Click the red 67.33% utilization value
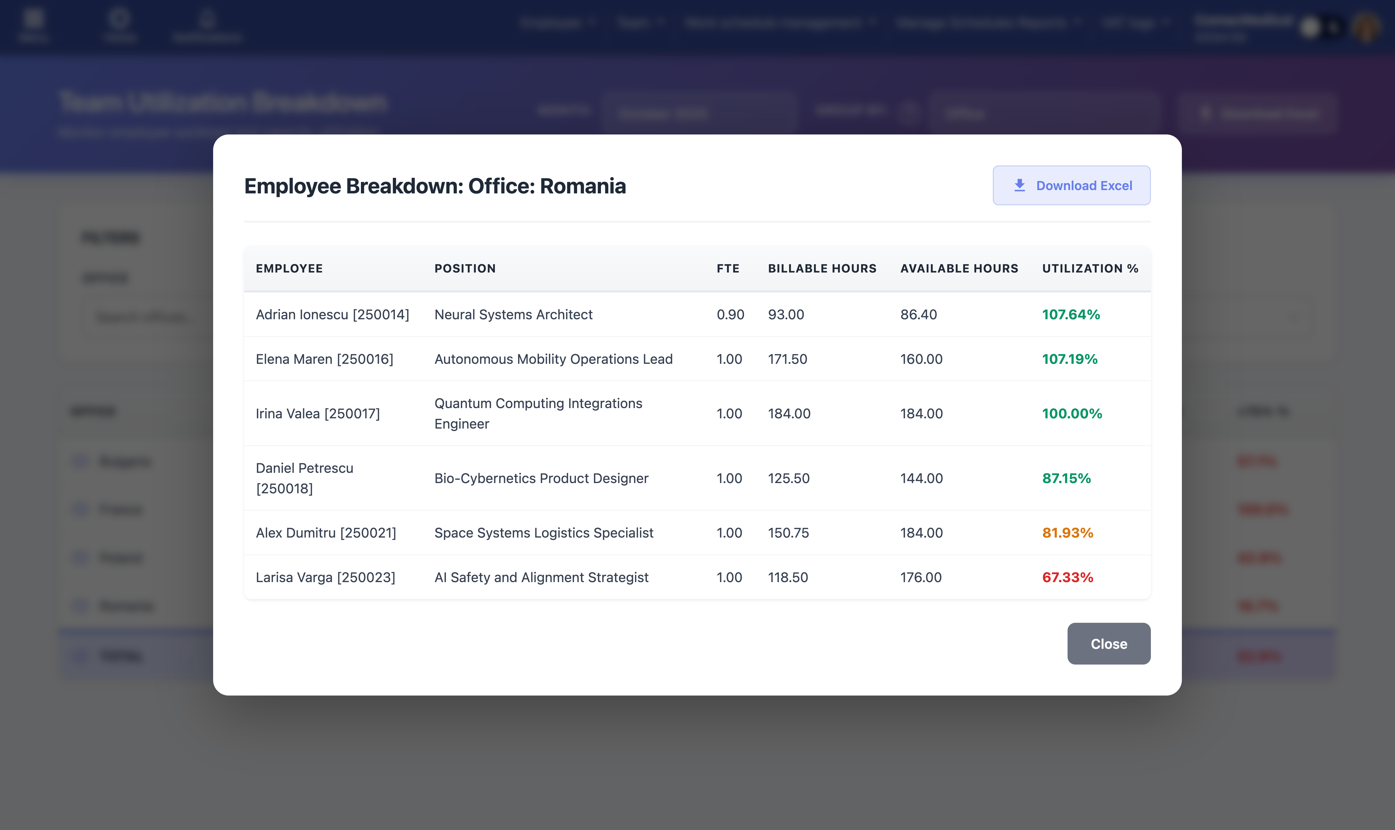 [x=1067, y=577]
